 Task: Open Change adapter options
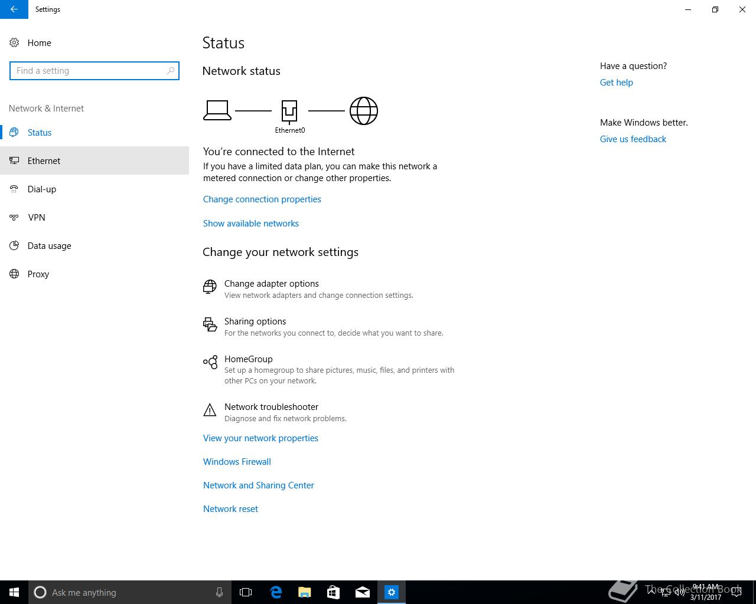[272, 284]
